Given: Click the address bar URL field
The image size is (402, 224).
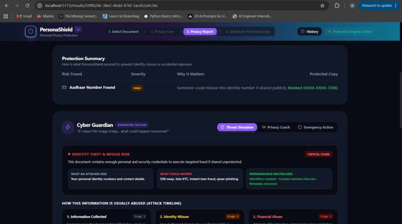Looking at the screenshot, I should point(180,5).
